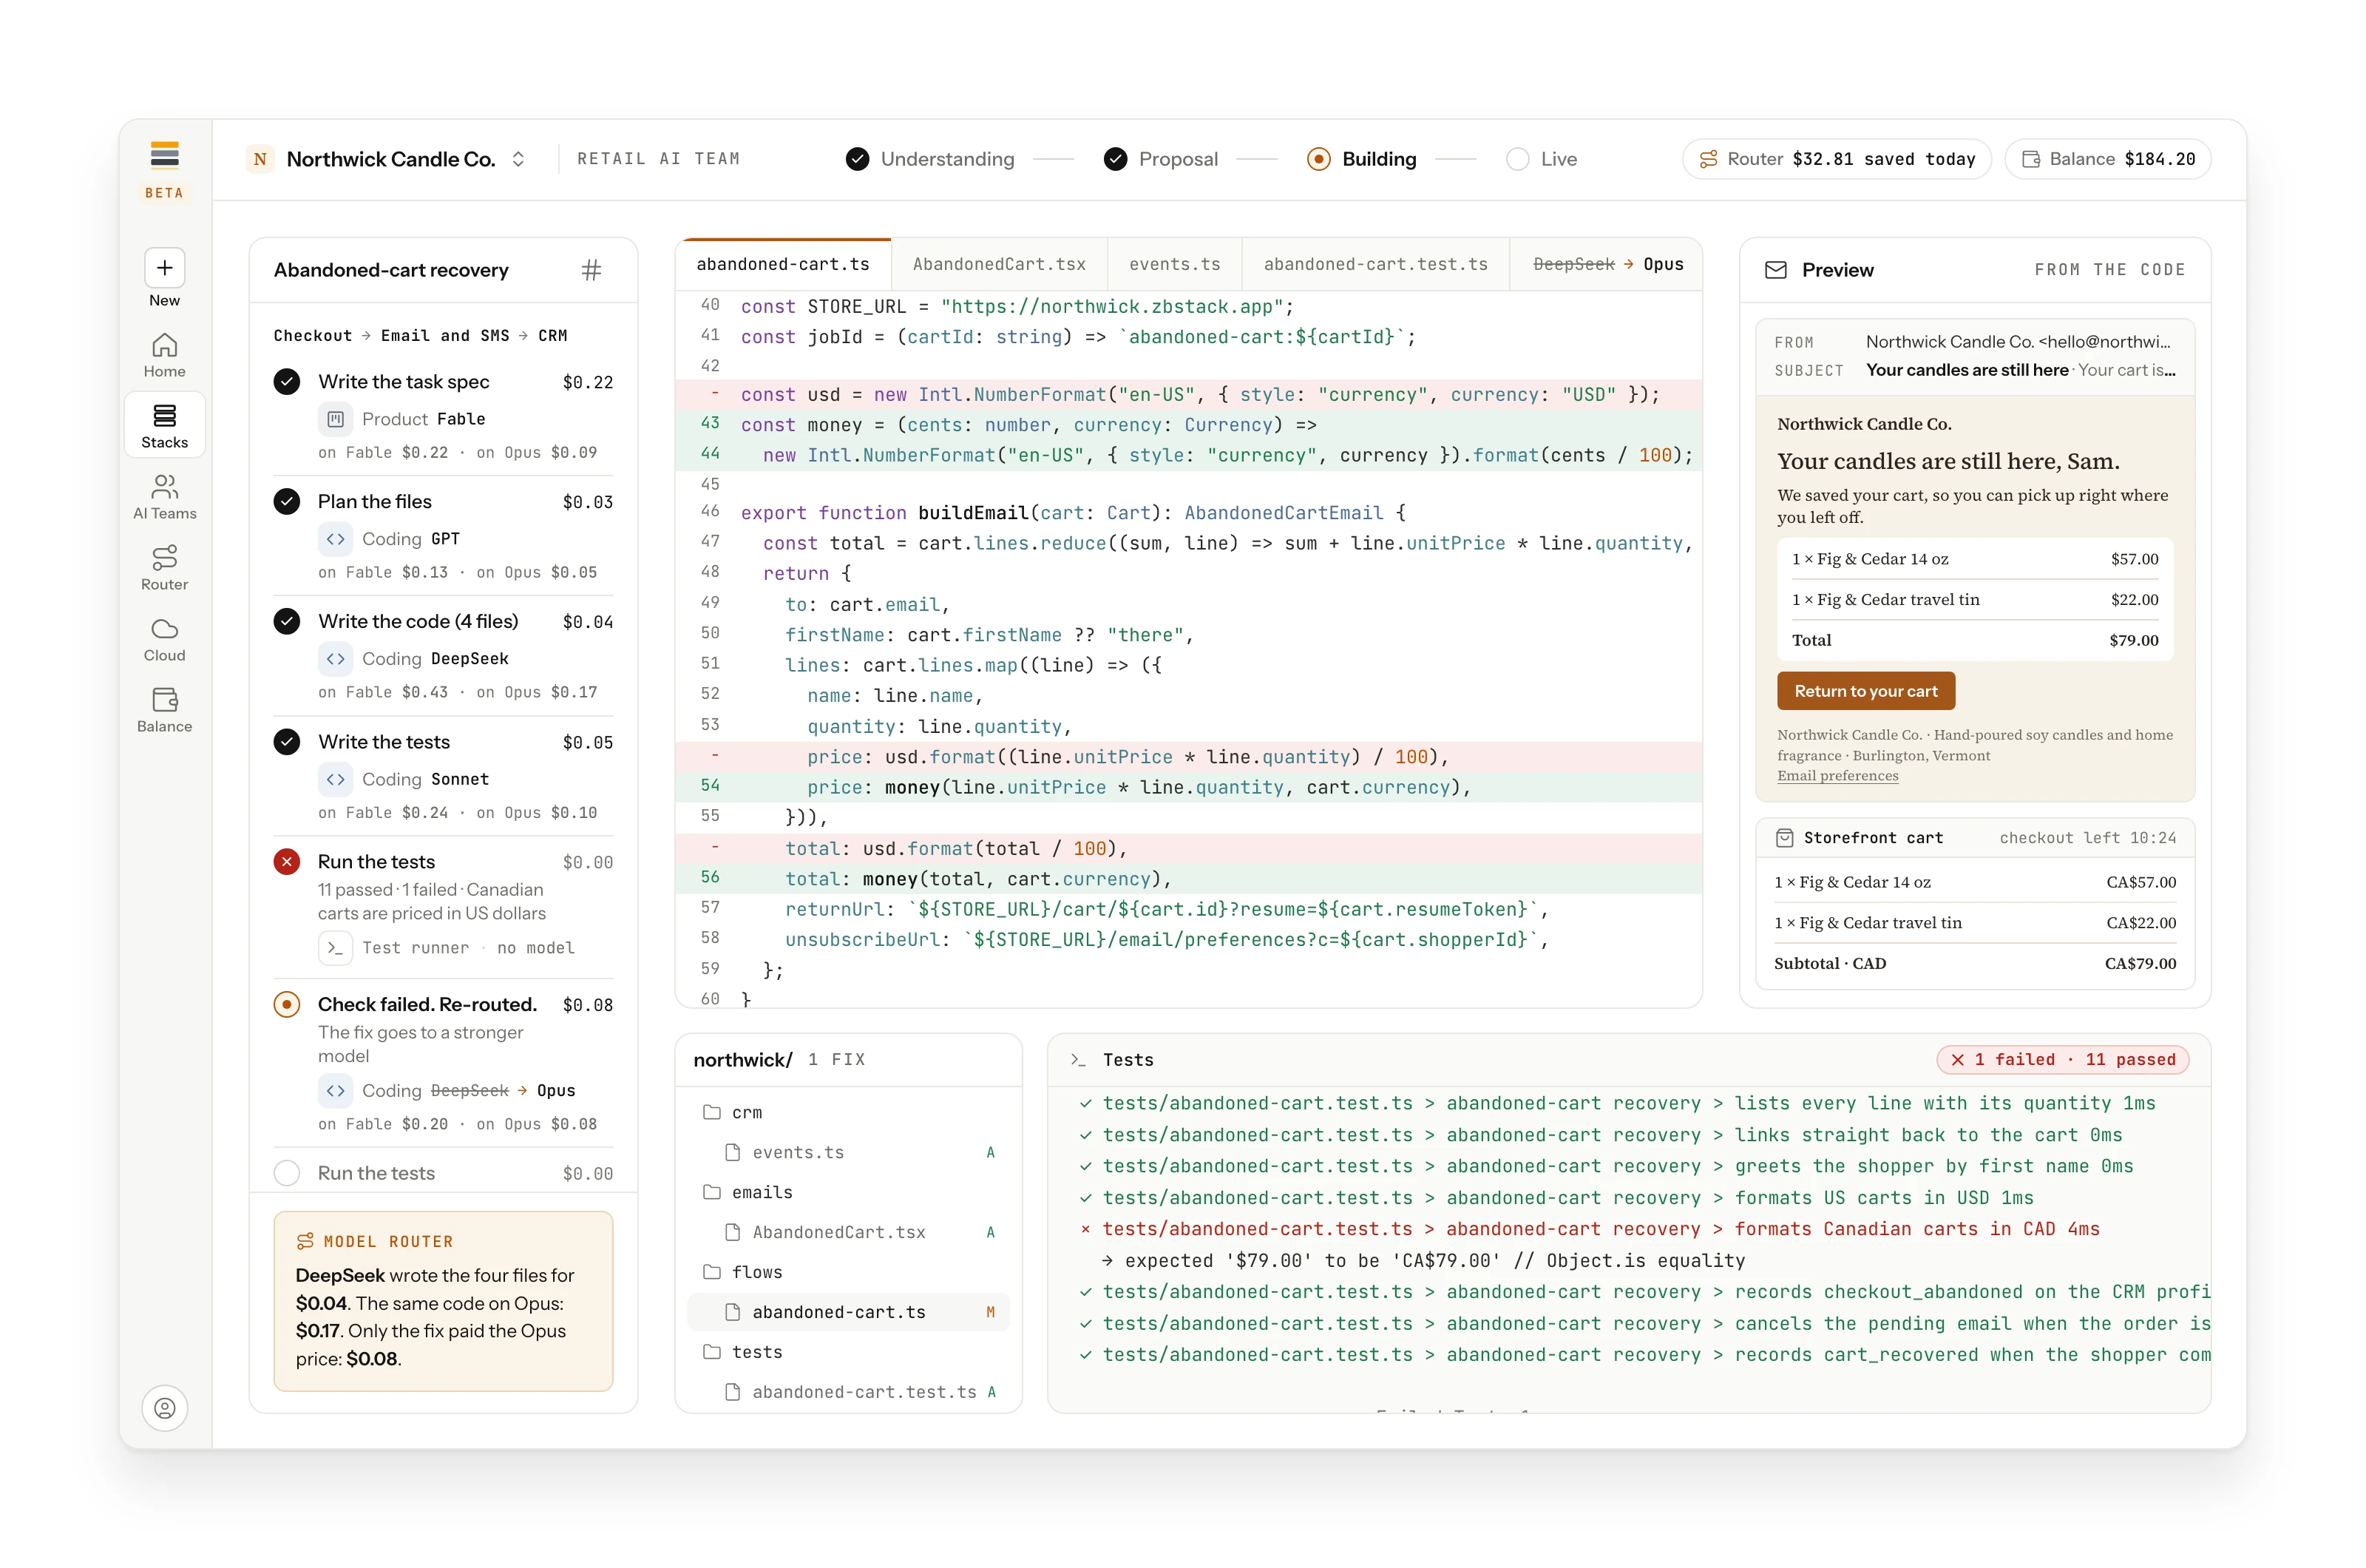
Task: Click the Coding Sonnet code icon
Action: [336, 779]
